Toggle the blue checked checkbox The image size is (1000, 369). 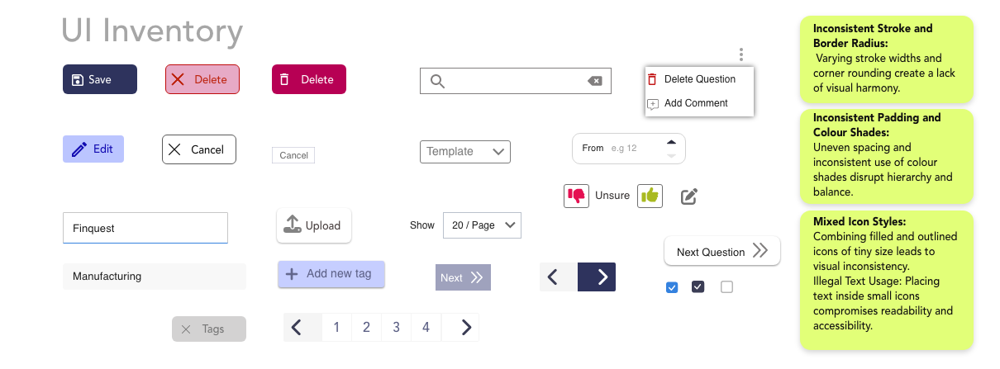click(672, 287)
